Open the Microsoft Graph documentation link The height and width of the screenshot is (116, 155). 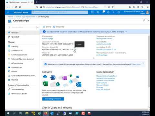[x=102, y=85]
